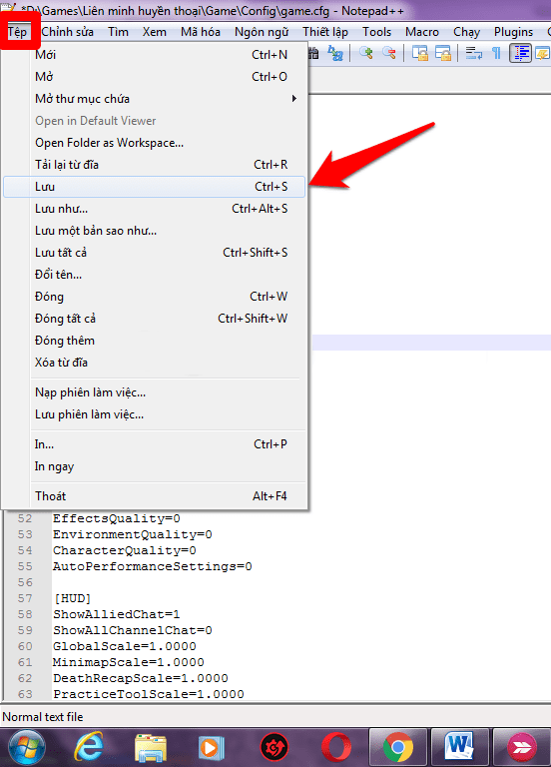This screenshot has height=767, width=551.
Task: Click the Replace toolbar icon
Action: [335, 53]
